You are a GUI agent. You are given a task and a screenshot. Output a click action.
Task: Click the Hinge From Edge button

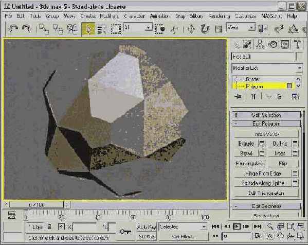263,173
